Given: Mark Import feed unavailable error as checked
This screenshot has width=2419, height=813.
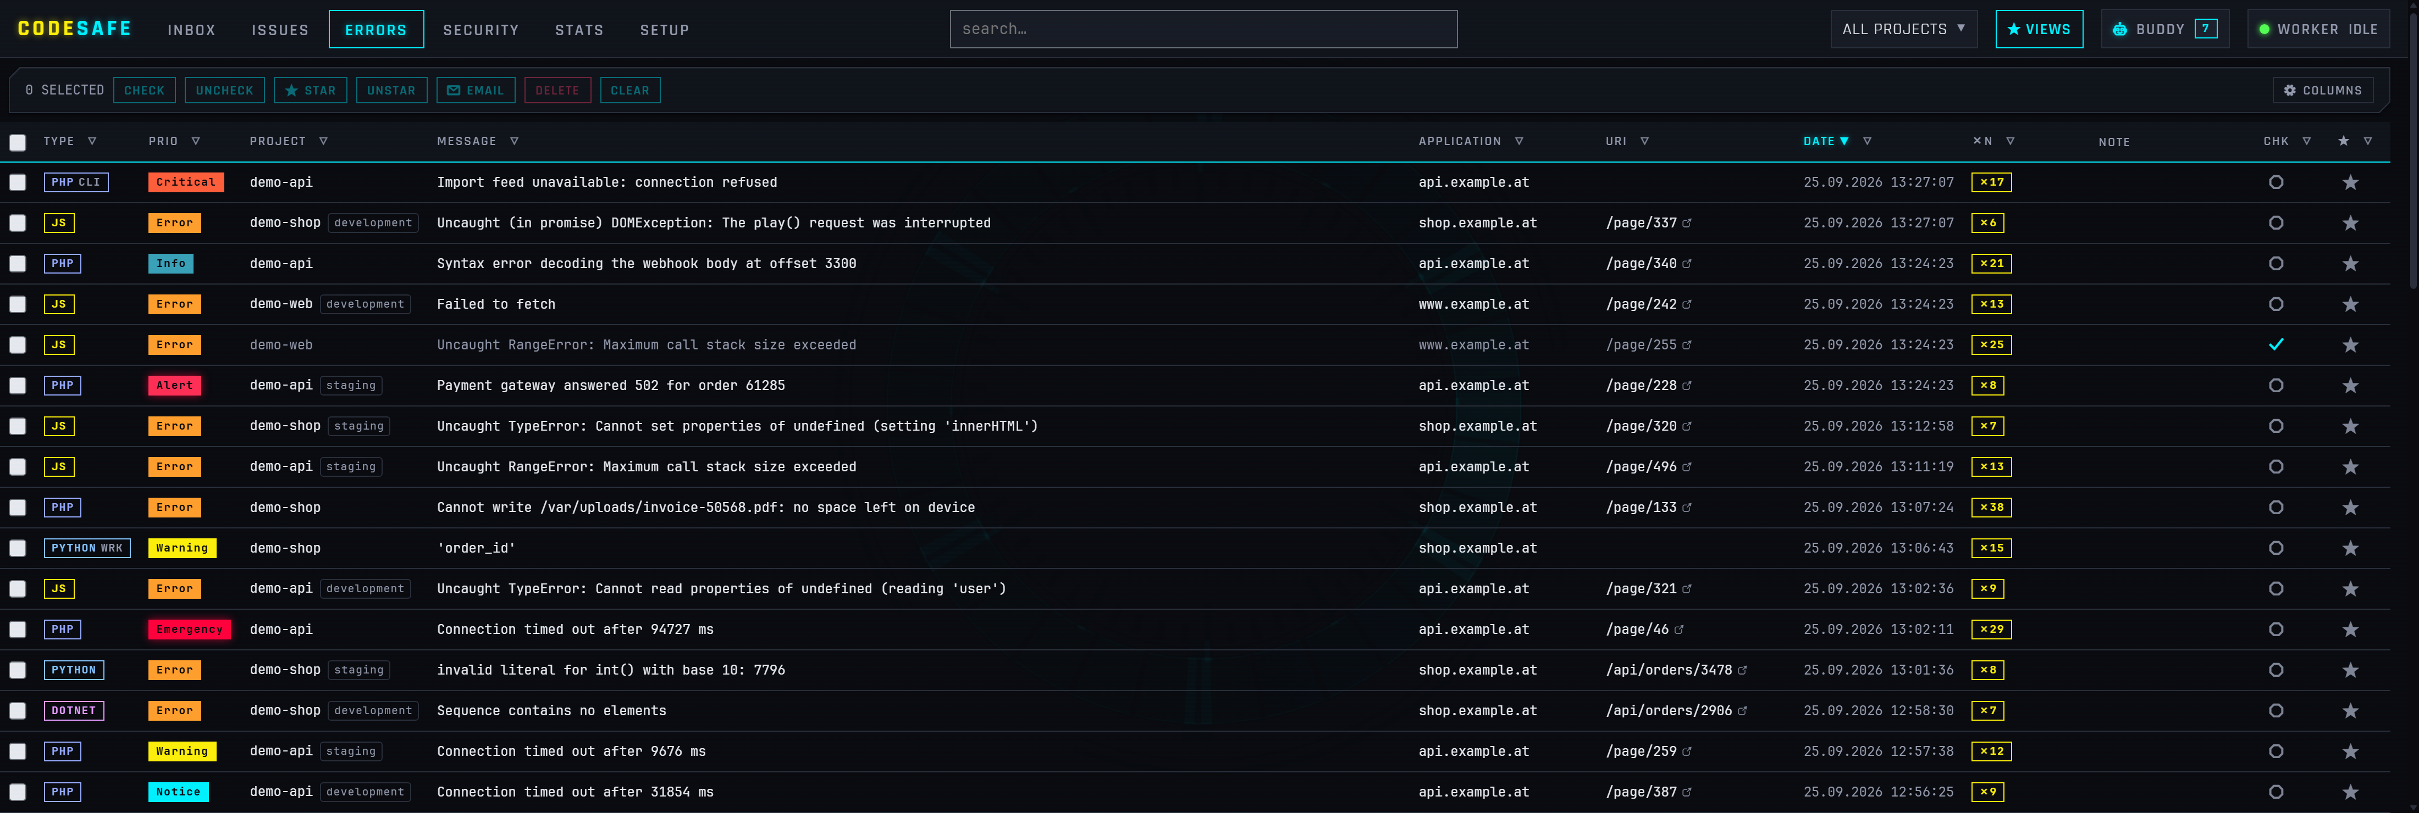Looking at the screenshot, I should point(2276,182).
